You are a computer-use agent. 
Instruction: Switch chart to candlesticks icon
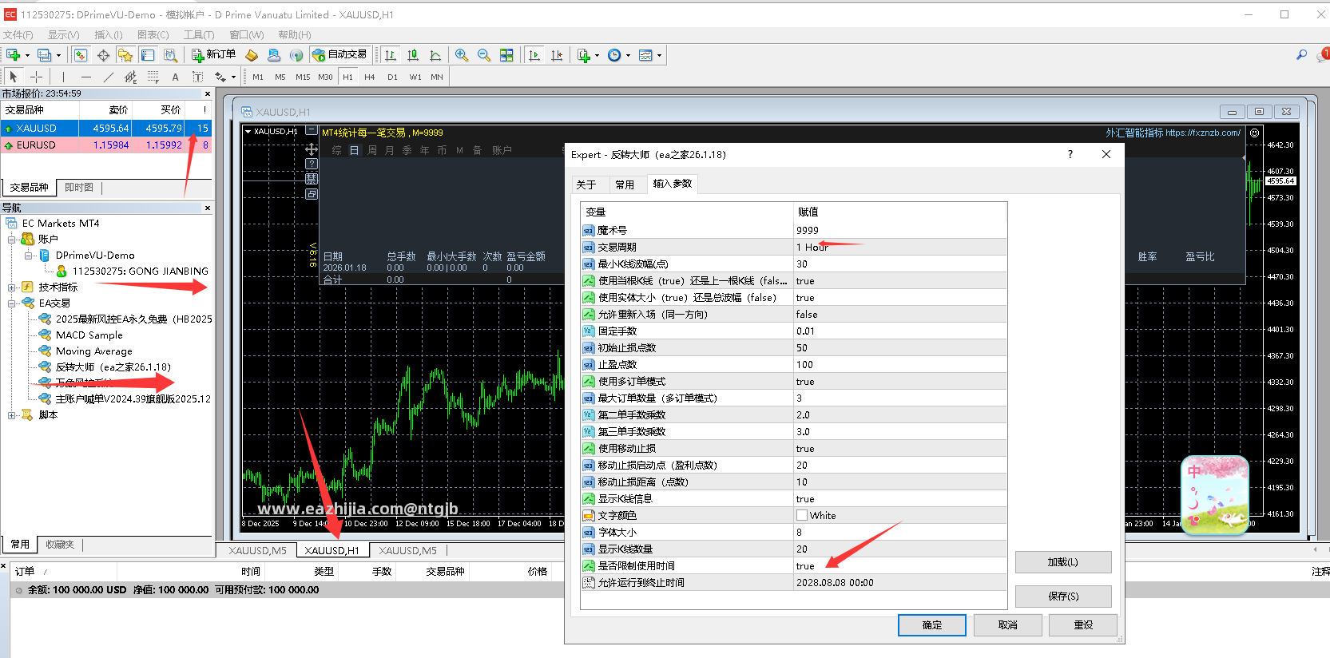[x=413, y=55]
